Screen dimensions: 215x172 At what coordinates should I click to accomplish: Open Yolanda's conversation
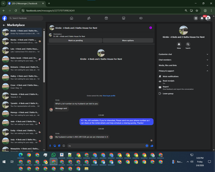(21, 95)
